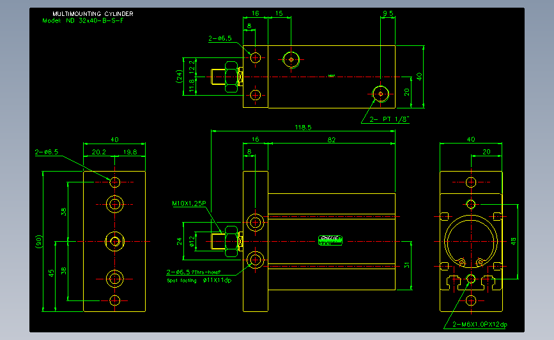Click the '9.5' port offset dimension
Image resolution: width=554 pixels, height=340 pixels.
388,13
